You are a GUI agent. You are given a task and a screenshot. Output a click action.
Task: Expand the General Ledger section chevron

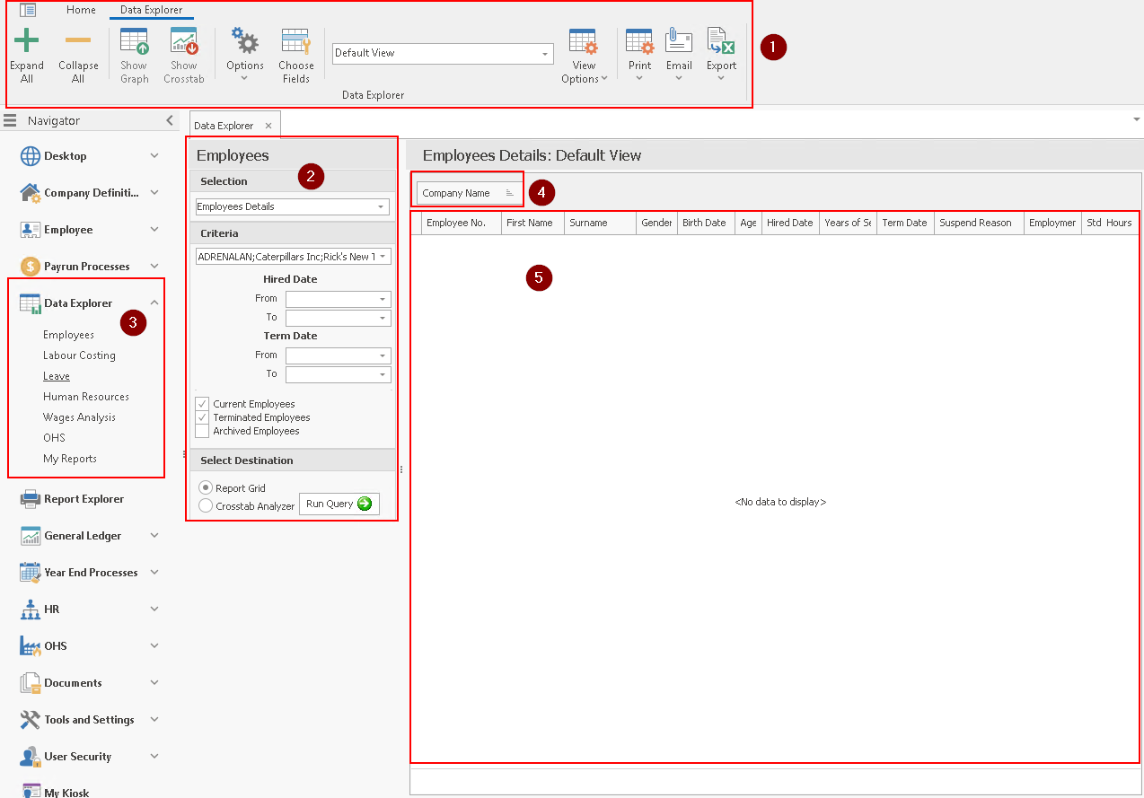click(154, 536)
